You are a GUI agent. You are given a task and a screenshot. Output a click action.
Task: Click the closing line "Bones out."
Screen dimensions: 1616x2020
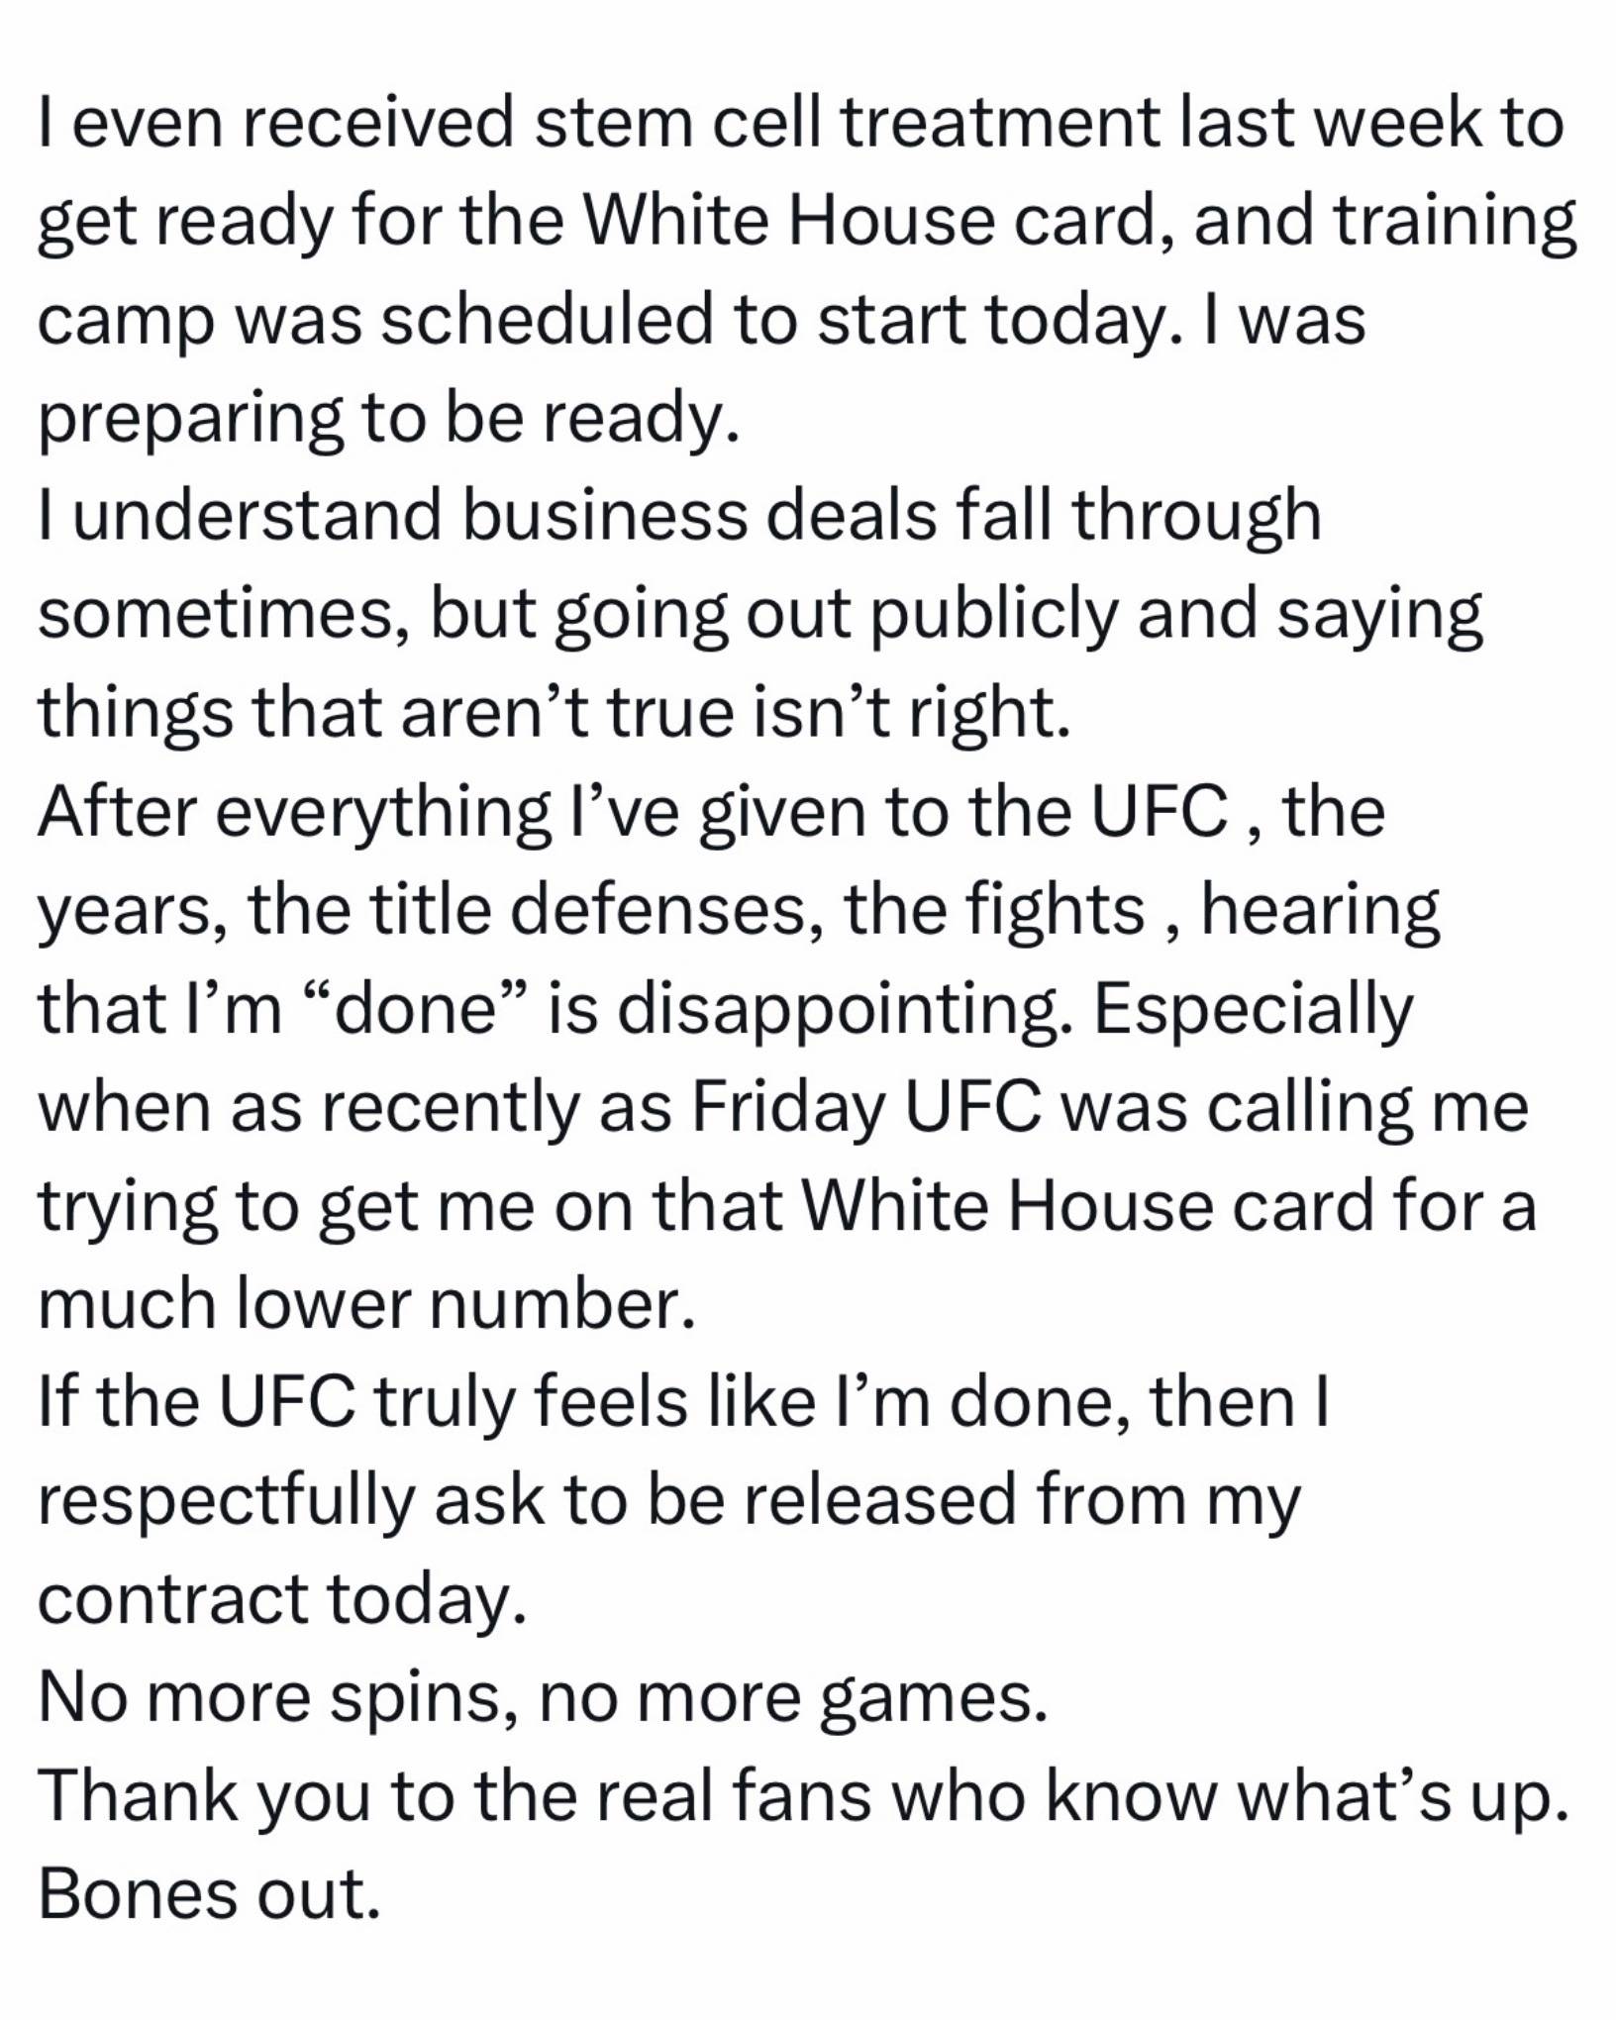(x=209, y=1894)
